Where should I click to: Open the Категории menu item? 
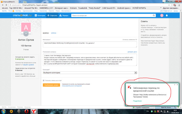40,16
